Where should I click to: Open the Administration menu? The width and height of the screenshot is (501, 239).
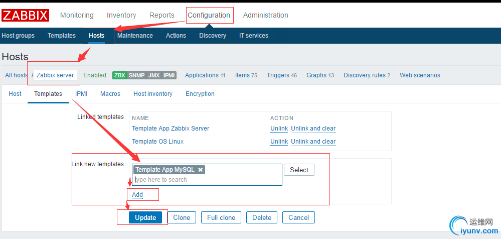coord(265,15)
